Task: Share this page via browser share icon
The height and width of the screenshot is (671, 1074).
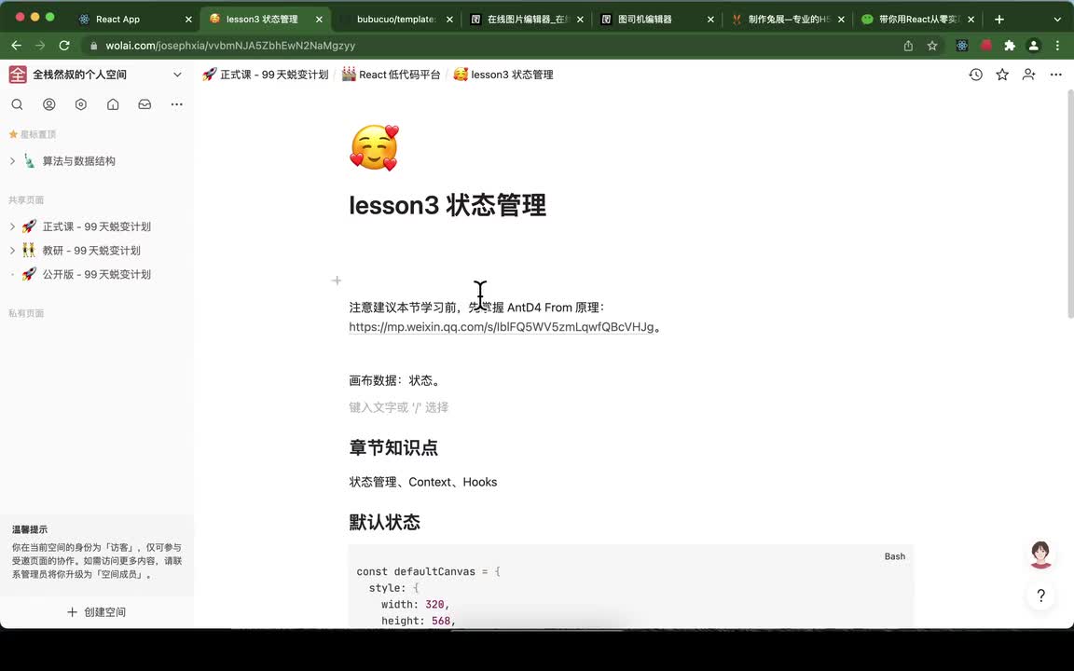Action: [x=908, y=46]
